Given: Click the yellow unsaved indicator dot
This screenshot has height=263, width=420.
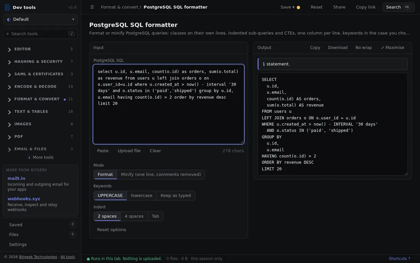Looking at the screenshot, I should coord(299,7).
